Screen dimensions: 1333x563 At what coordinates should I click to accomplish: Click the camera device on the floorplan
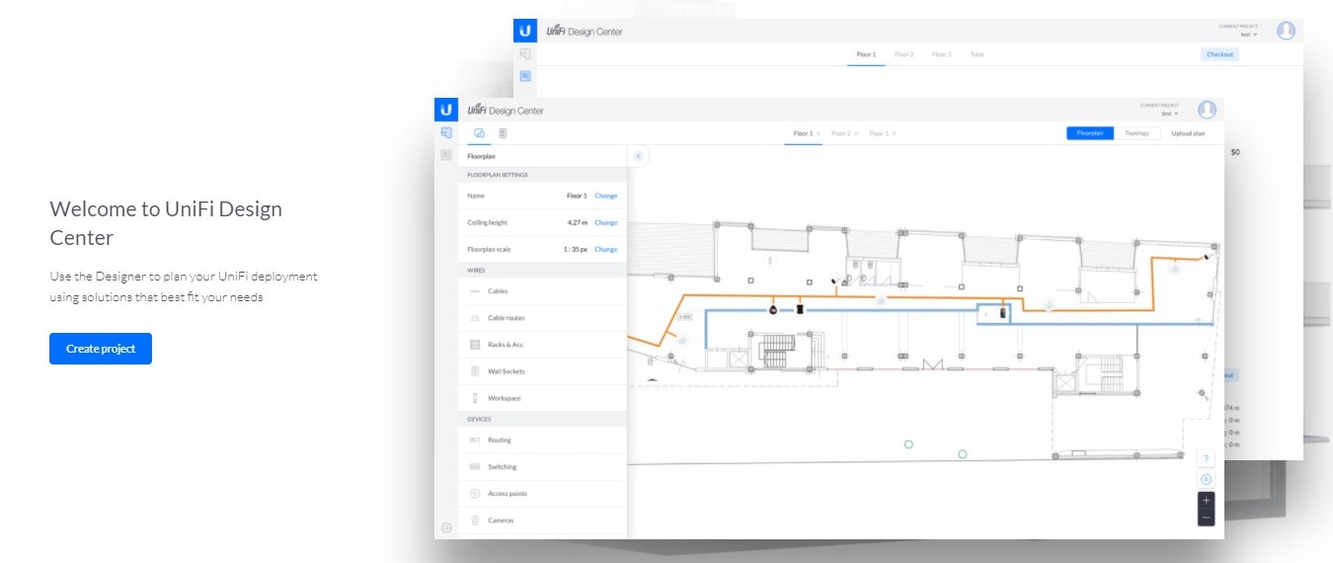(773, 309)
